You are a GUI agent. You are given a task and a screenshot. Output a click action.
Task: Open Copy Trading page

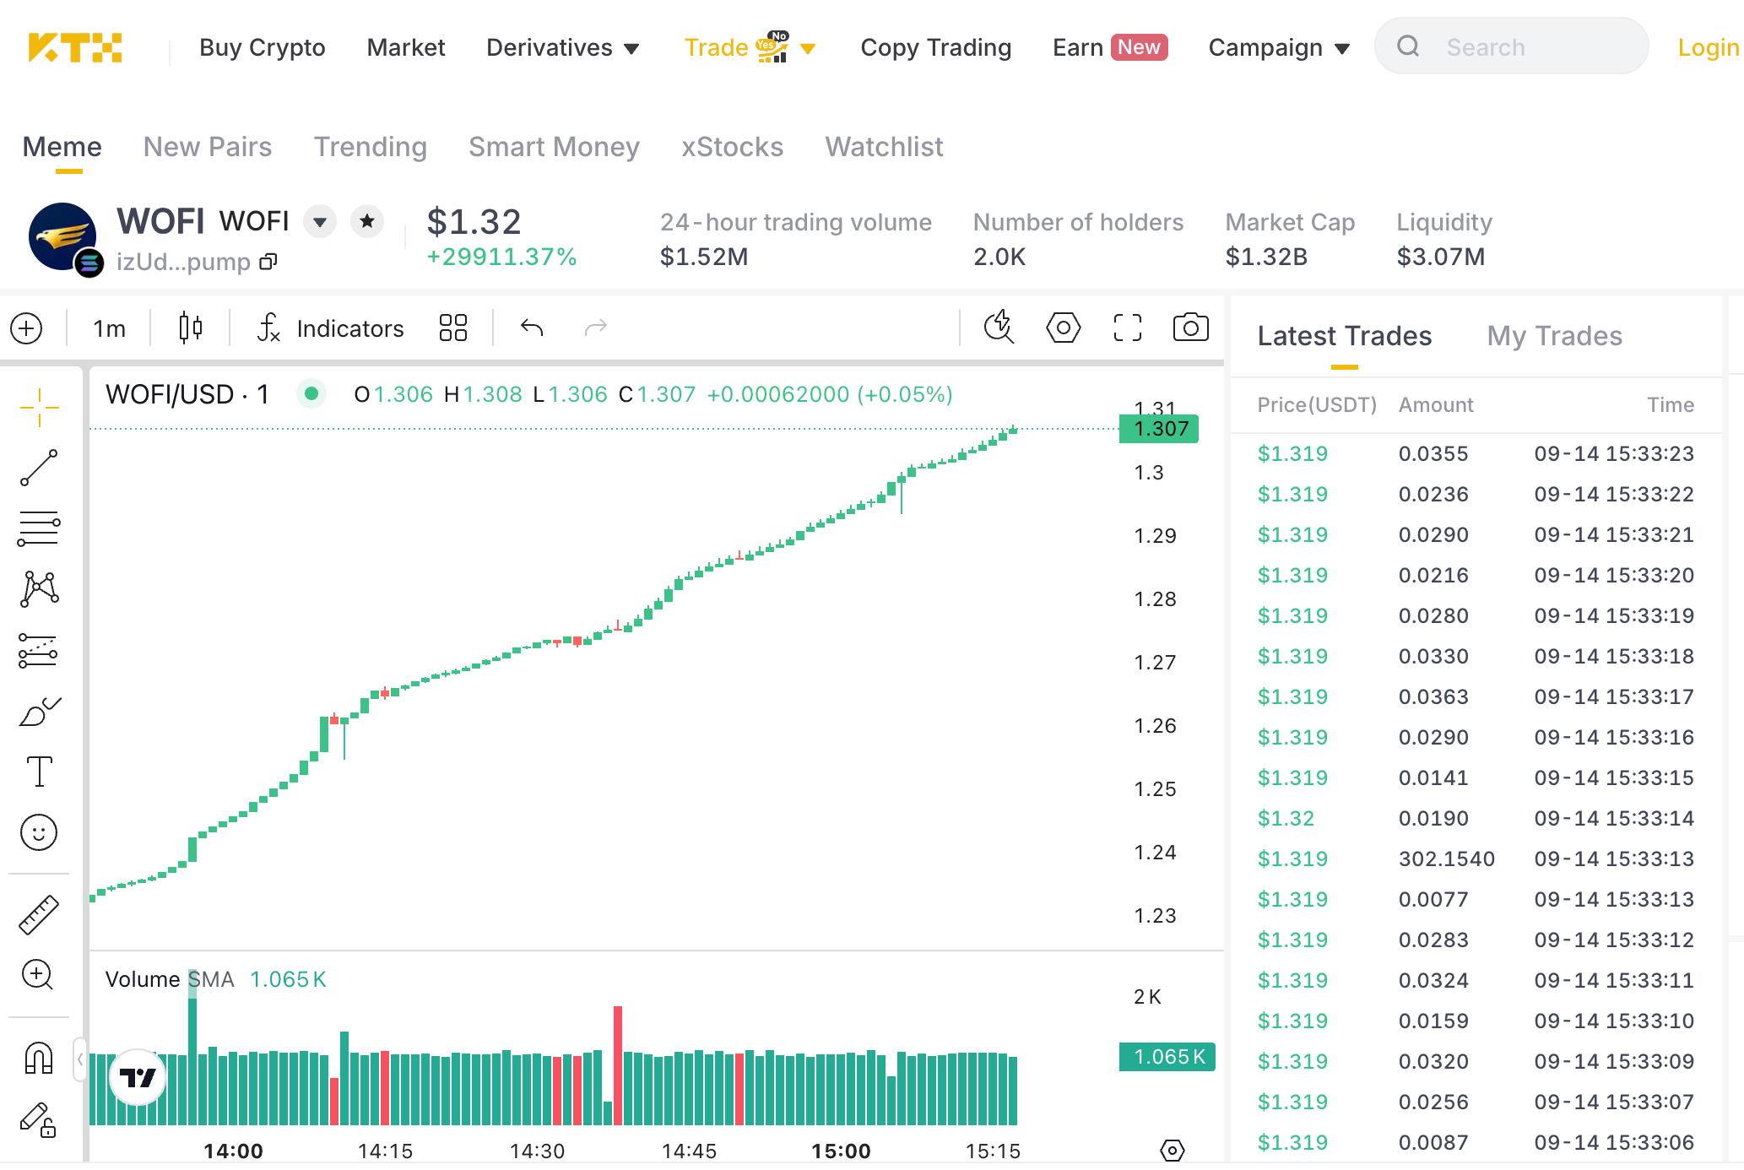[x=936, y=47]
